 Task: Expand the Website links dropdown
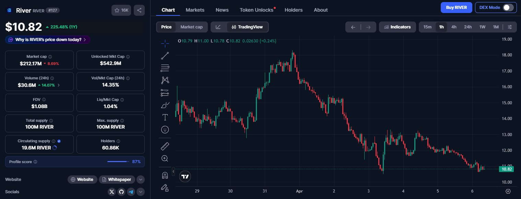(141, 180)
